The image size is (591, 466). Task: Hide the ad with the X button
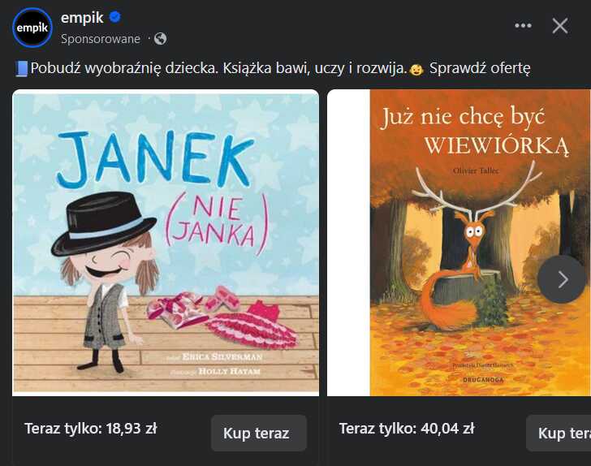pos(560,26)
